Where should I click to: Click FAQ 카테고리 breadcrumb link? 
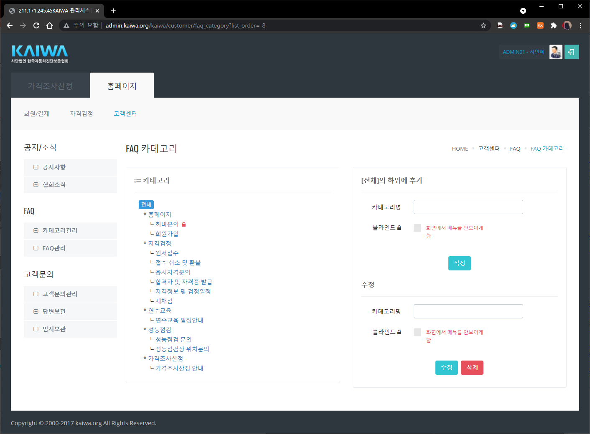click(547, 149)
